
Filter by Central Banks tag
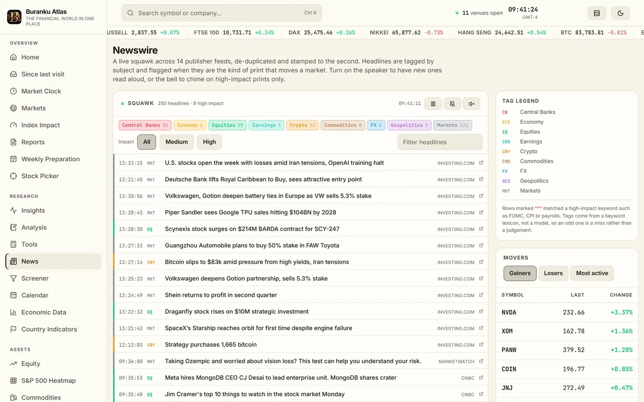(x=145, y=125)
